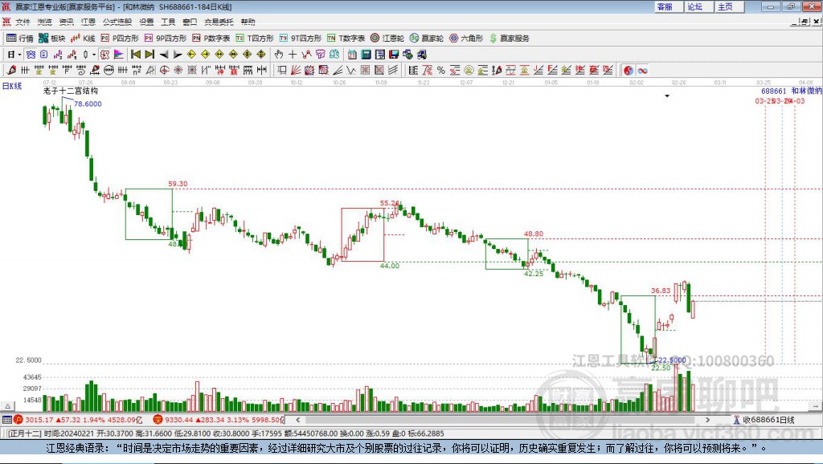The image size is (823, 464).
Task: Open 赢家服务 dollar-sign service
Action: pos(509,39)
